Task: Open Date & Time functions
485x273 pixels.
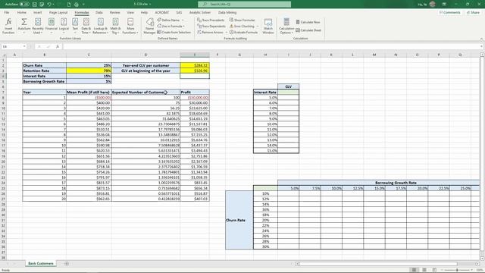Action: [86, 26]
